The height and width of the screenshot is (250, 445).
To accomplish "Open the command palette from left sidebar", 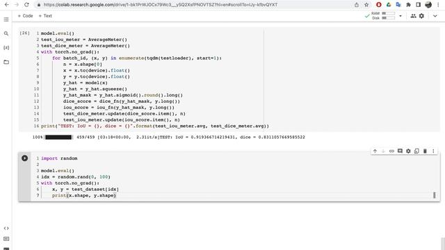I will [x=6, y=239].
